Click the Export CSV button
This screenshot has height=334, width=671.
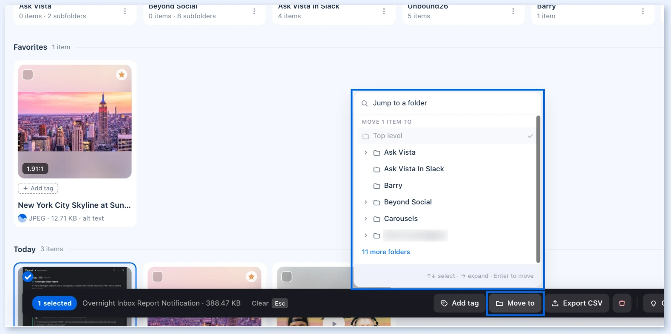(577, 303)
